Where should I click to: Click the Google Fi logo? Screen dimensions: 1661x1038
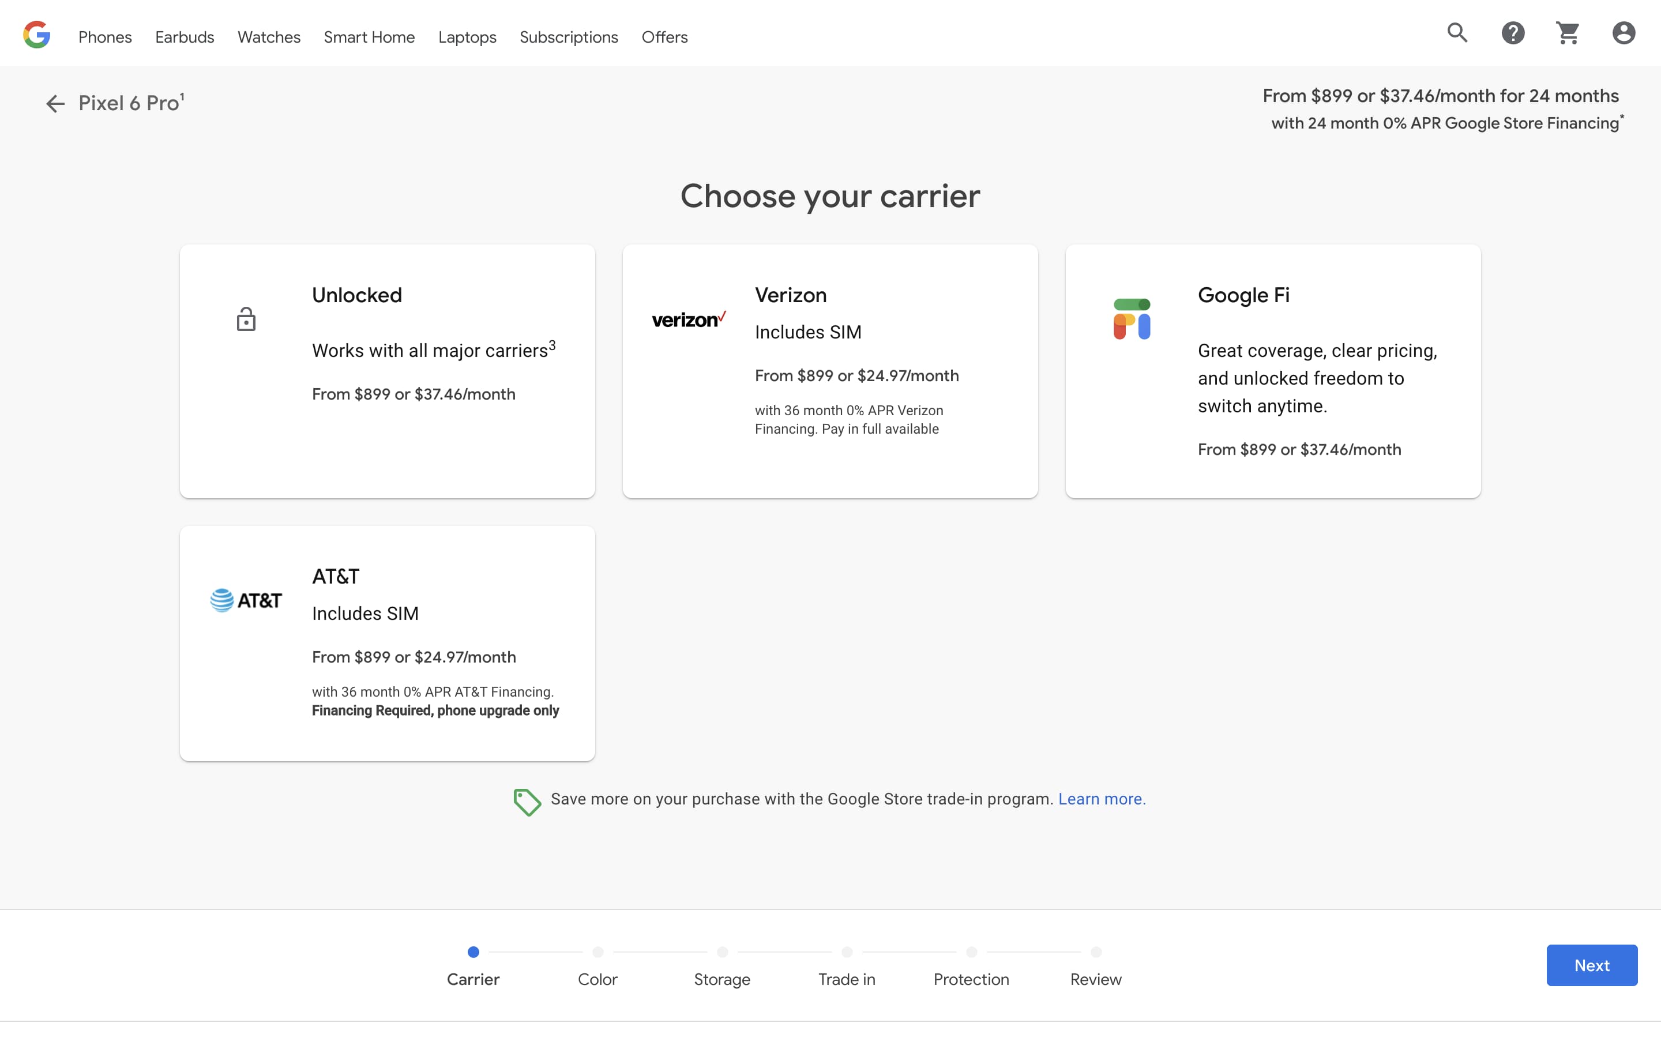pos(1132,318)
